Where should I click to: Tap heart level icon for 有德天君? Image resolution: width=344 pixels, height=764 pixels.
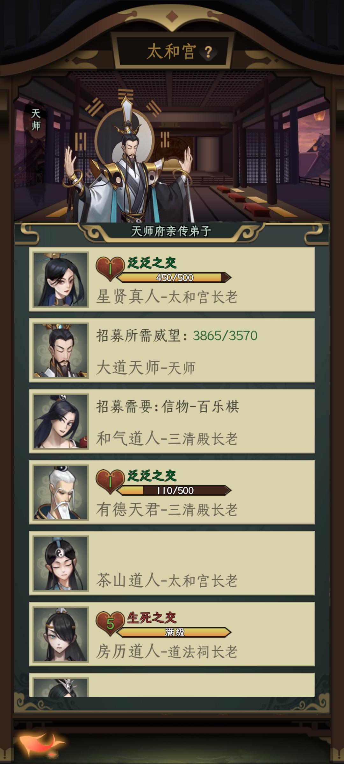click(x=110, y=482)
